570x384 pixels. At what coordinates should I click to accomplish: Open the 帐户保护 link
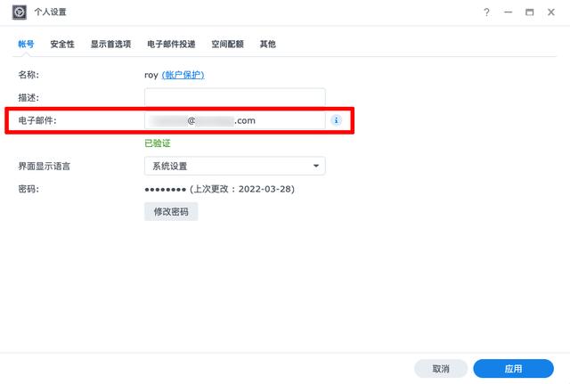click(183, 75)
